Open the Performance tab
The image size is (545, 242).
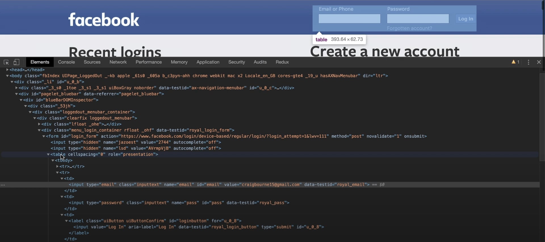(149, 62)
